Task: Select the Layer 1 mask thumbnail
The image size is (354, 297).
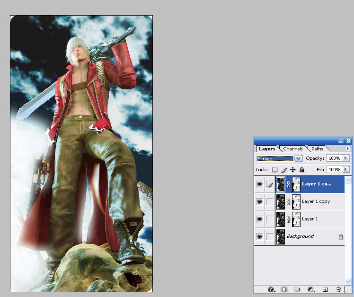Action: point(296,219)
